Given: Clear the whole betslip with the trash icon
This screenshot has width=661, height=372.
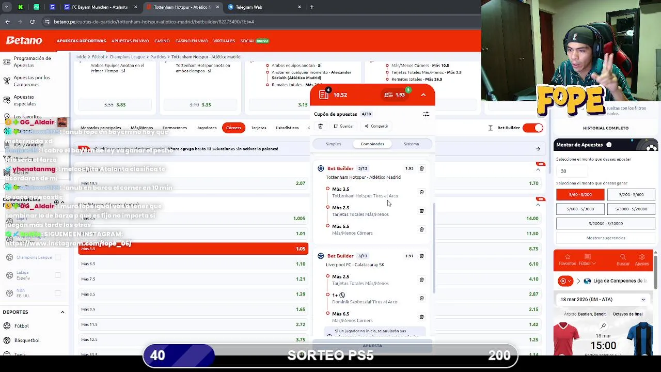Looking at the screenshot, I should coord(321,126).
